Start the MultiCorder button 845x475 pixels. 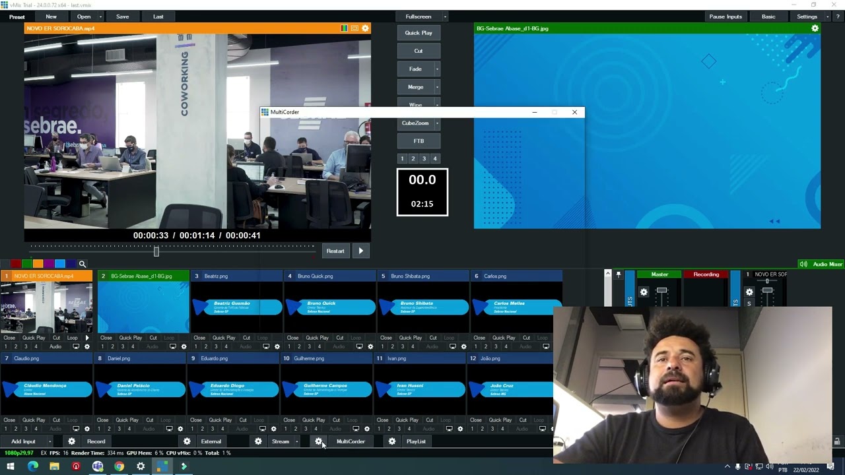tap(351, 441)
